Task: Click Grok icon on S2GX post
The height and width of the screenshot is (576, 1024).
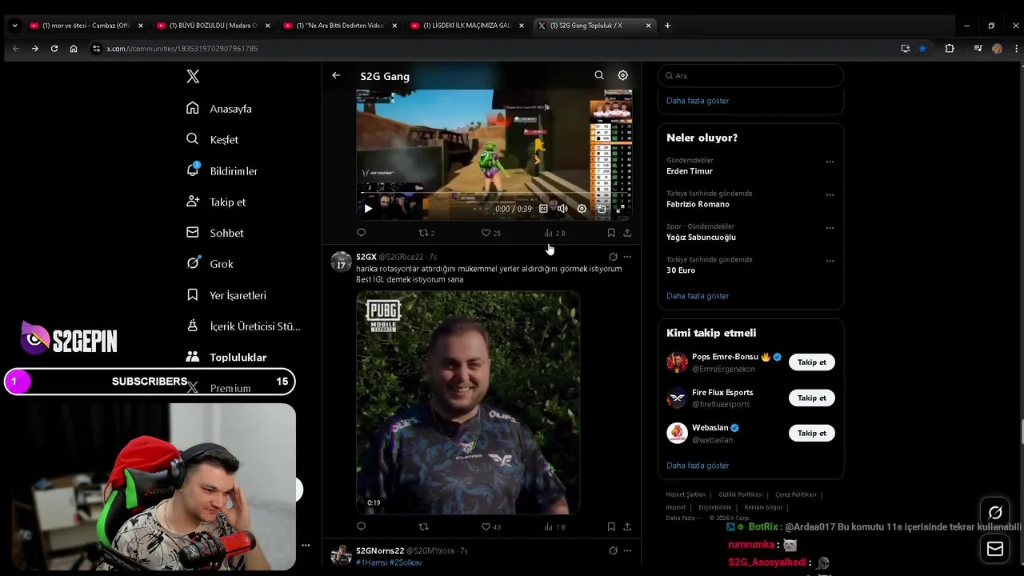Action: click(613, 257)
